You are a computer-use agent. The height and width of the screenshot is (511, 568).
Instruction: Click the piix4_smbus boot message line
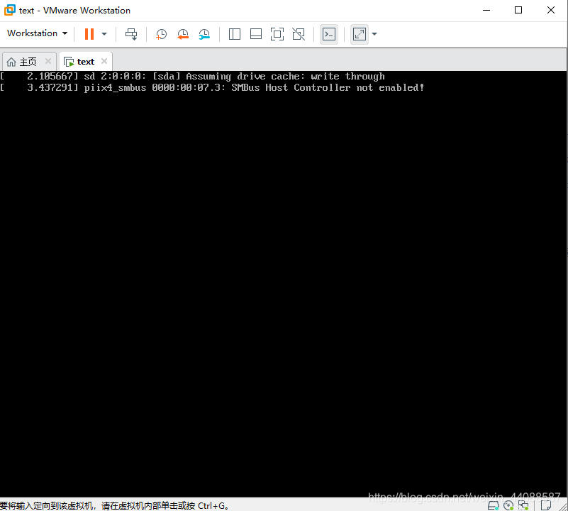click(212, 88)
